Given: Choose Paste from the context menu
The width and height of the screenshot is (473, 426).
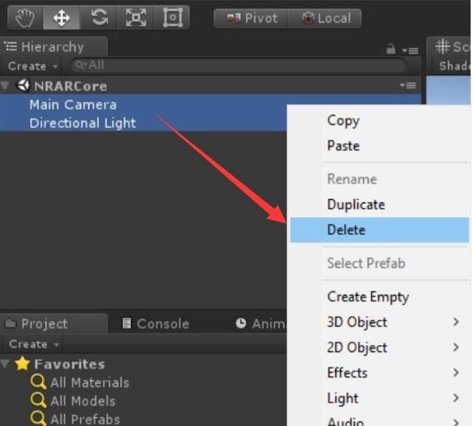Looking at the screenshot, I should [380, 146].
